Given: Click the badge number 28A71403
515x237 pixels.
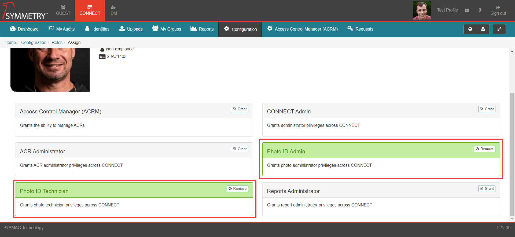Looking at the screenshot, I should 117,57.
